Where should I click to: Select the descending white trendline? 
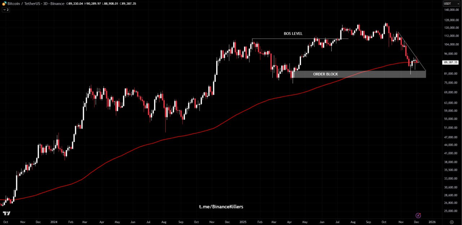click(x=411, y=51)
